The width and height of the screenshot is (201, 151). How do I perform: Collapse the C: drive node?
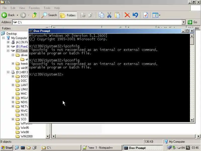click(8, 51)
